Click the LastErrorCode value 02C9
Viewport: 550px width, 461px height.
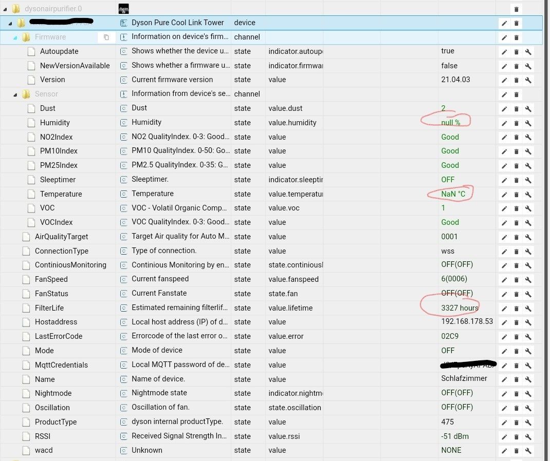pos(450,336)
